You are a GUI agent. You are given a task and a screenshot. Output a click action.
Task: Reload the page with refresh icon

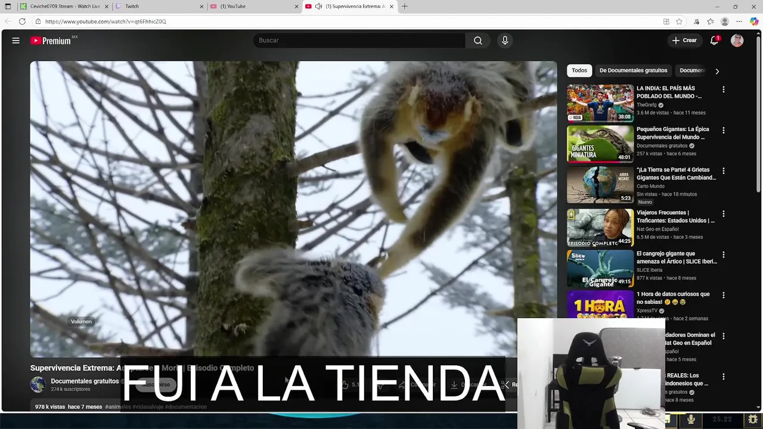(x=22, y=21)
